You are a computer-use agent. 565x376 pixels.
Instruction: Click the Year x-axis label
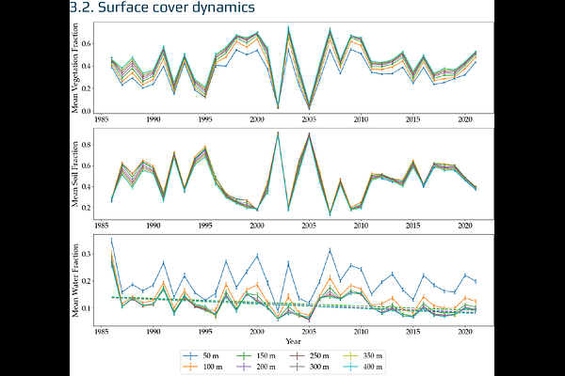(x=282, y=342)
